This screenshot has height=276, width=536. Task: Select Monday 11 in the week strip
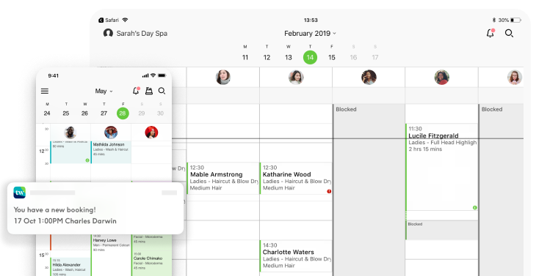[x=245, y=57]
